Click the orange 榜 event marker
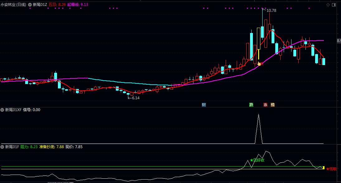This screenshot has width=341, height=183. click(273, 105)
